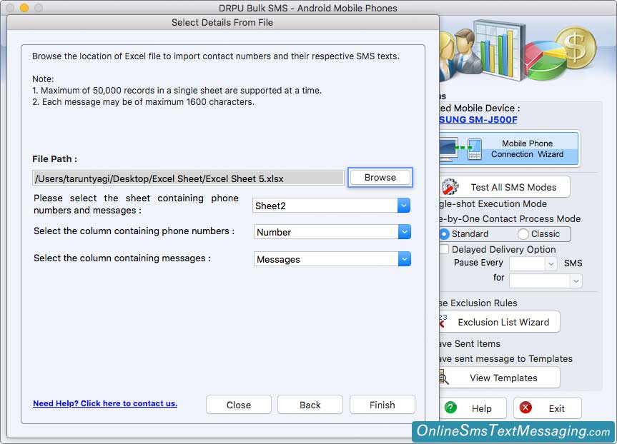Image resolution: width=617 pixels, height=444 pixels.
Task: Click the Finish button
Action: click(x=382, y=405)
